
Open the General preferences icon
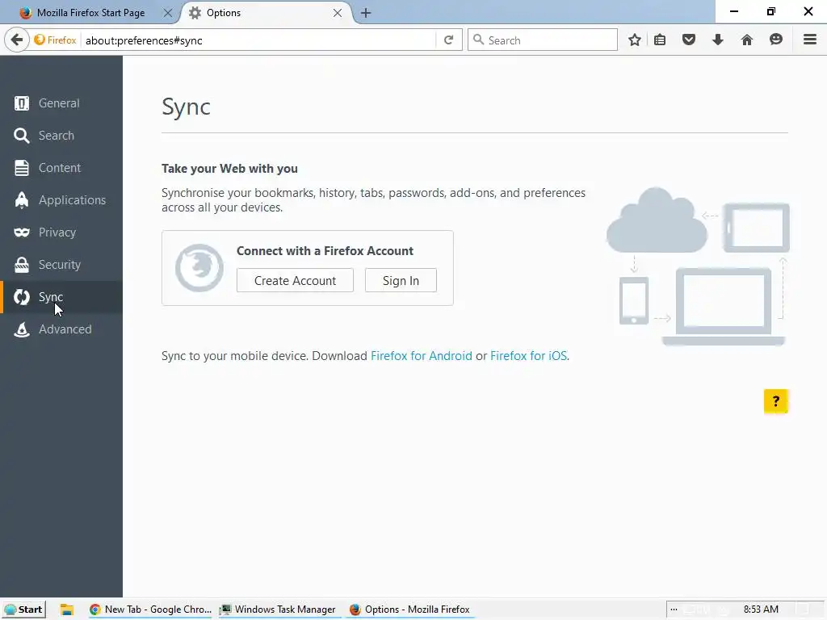pyautogui.click(x=22, y=103)
